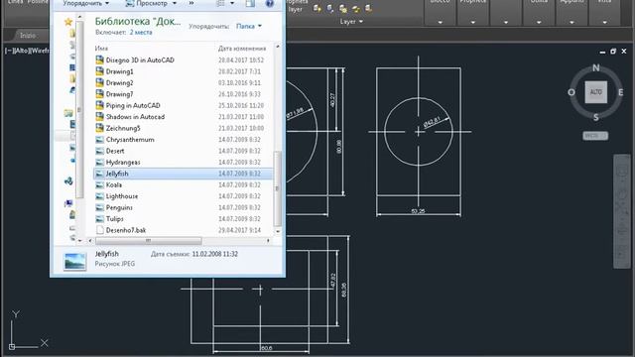635x357 pixels.
Task: Open the '2 места' library locations link
Action: 141,33
